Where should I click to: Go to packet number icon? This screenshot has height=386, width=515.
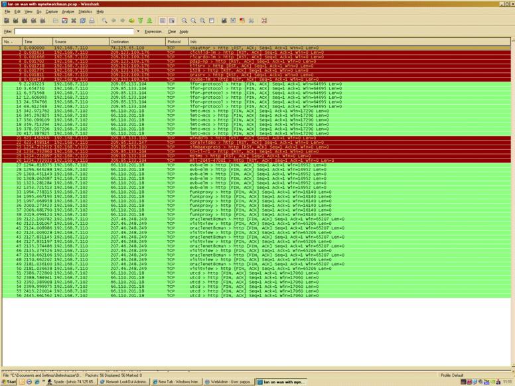click(x=131, y=21)
